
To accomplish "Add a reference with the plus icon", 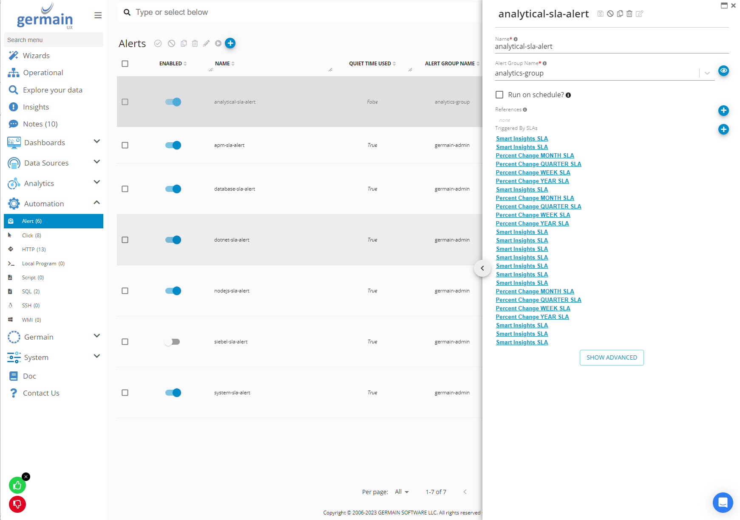I will [723, 110].
